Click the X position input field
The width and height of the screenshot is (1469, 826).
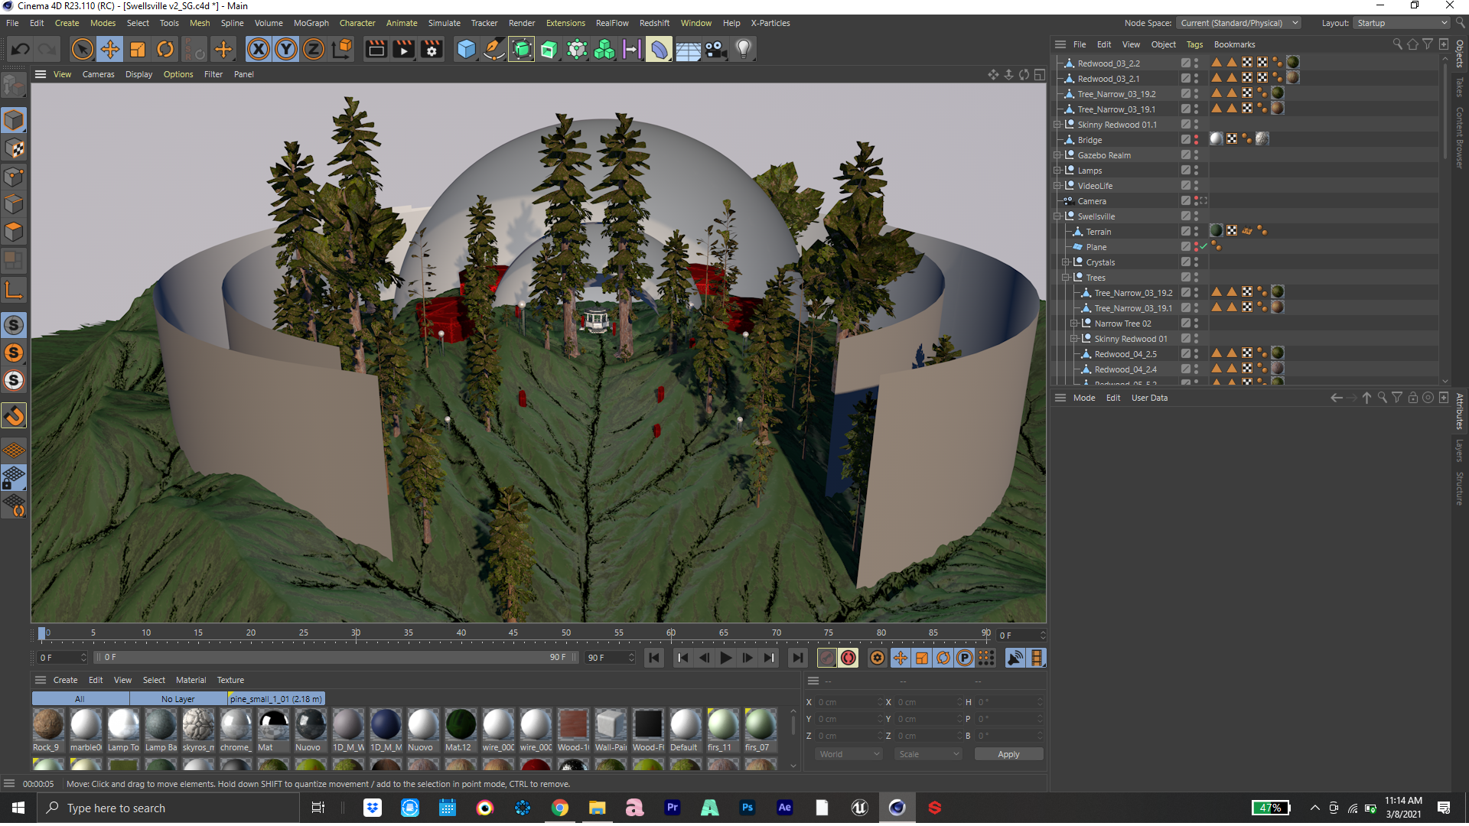[850, 702]
